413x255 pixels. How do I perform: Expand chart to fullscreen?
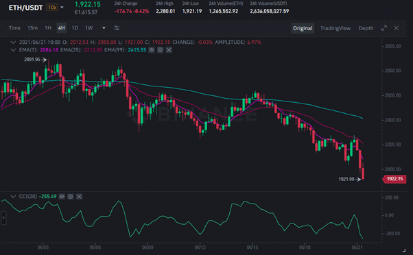384,28
